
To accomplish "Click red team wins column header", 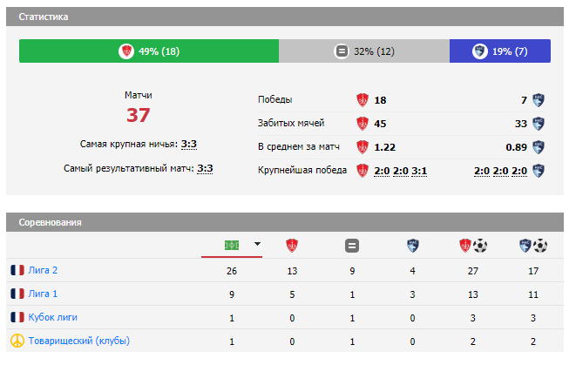I will [x=293, y=245].
